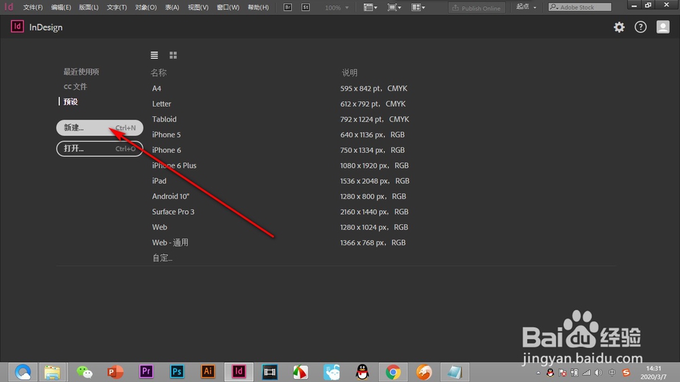Open Adobe Stock via the St icon
This screenshot has width=680, height=382.
[306, 7]
